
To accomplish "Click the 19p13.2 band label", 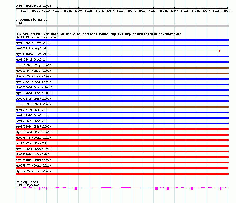I will (21, 23).
